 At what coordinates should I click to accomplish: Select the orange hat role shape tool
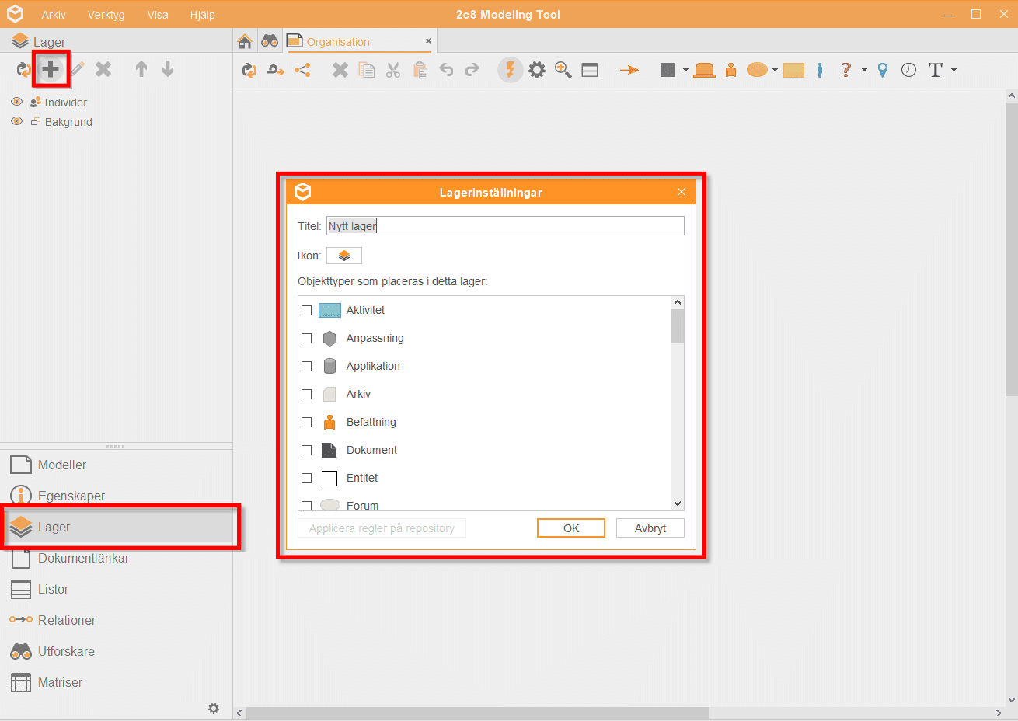[704, 71]
